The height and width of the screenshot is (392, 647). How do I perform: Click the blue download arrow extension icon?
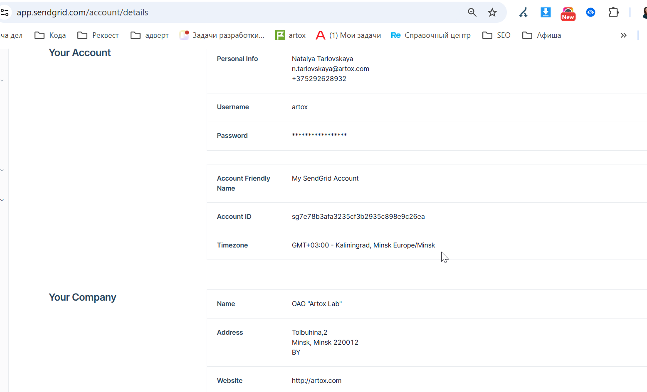pos(546,12)
